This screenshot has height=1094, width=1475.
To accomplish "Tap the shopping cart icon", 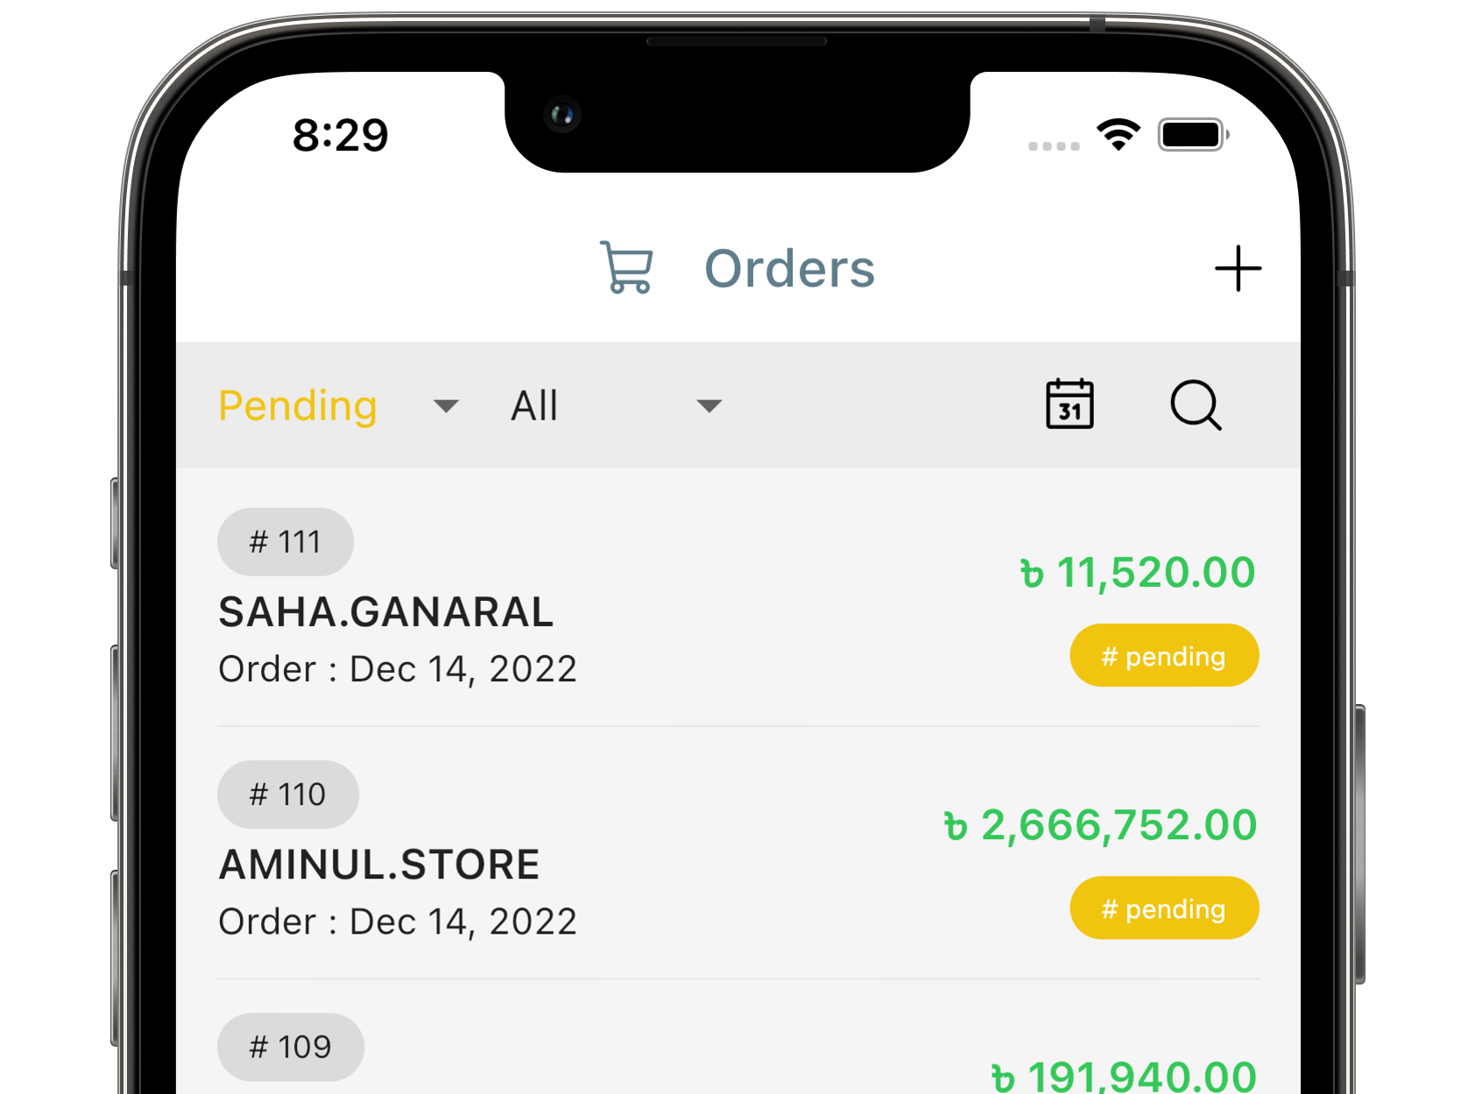I will pos(626,267).
